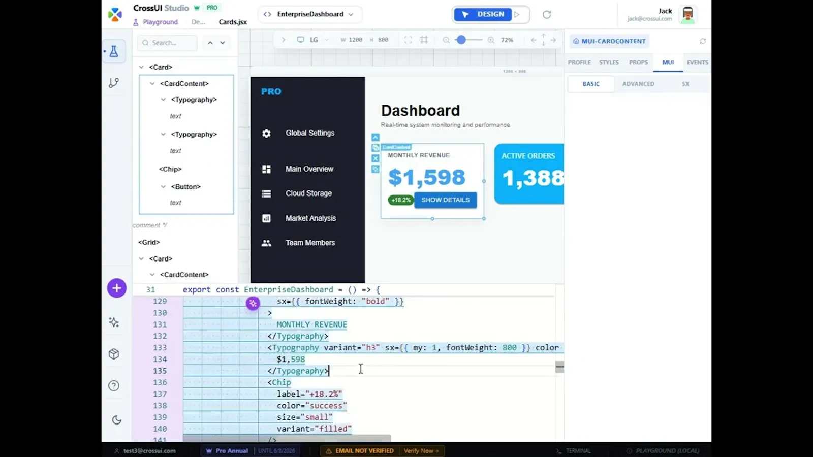
Task: Collapse the first Card tree node
Action: (141, 67)
